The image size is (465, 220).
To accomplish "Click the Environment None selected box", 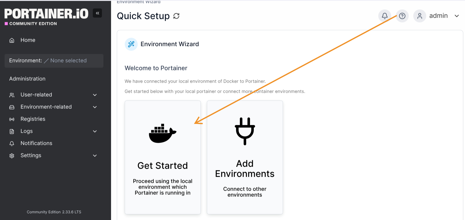I will click(x=54, y=61).
